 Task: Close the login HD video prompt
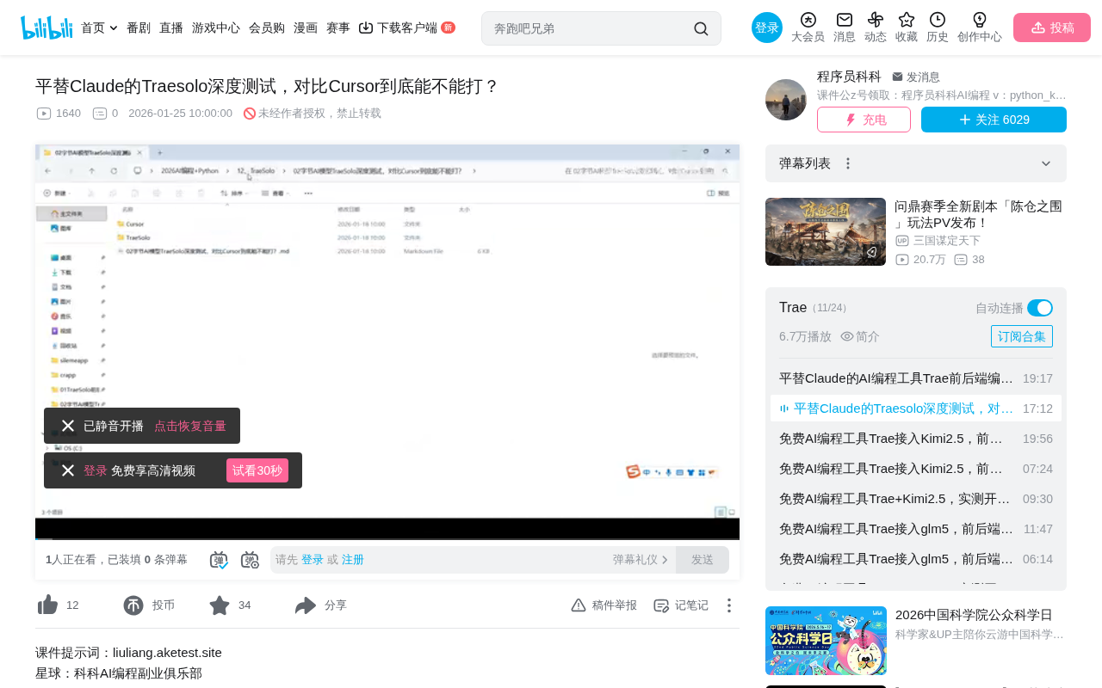[68, 470]
